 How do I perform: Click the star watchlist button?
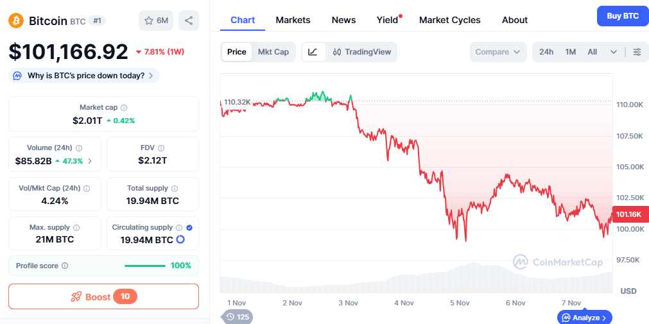click(x=156, y=21)
